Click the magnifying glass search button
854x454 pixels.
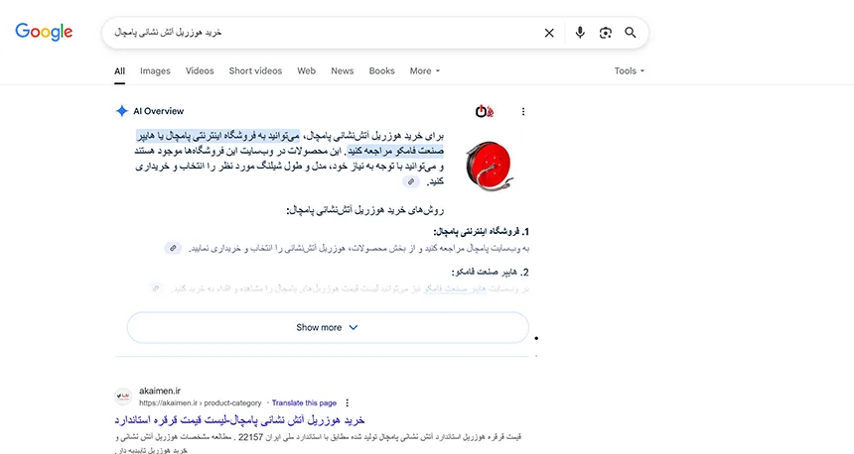631,33
